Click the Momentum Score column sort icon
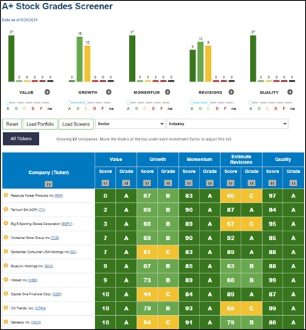Screen dimensions: 306x330 coord(189,183)
